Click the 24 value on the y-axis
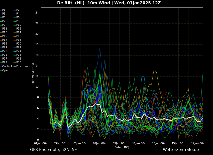Screen dimensions: 213x155 tap(37, 13)
